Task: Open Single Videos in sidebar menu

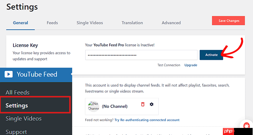Action: (x=23, y=119)
